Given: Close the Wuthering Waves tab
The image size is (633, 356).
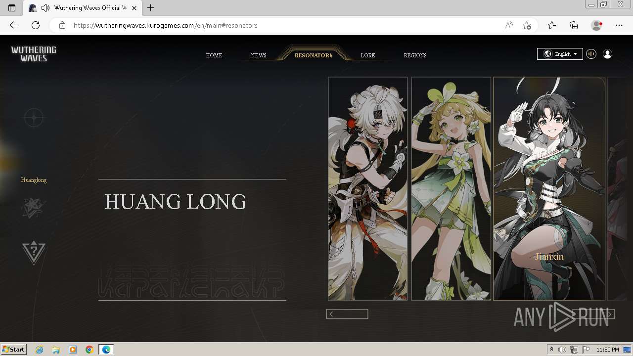Looking at the screenshot, I should pyautogui.click(x=134, y=8).
